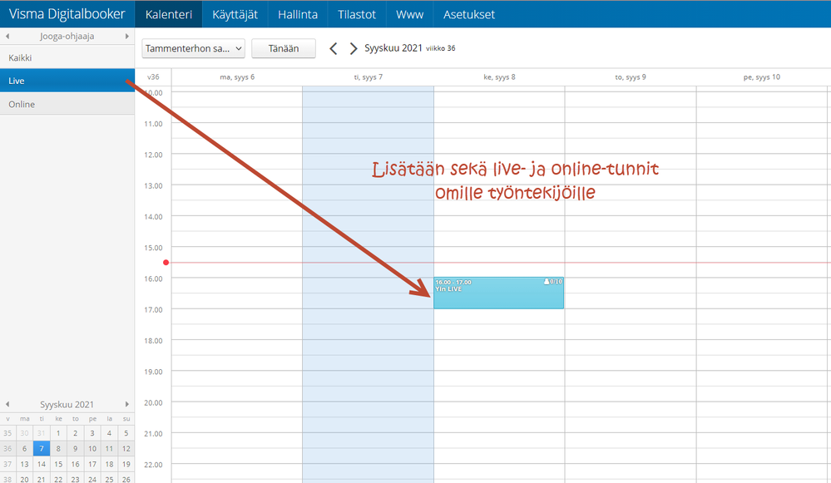
Task: Show next month in mini calendar
Action: click(126, 404)
